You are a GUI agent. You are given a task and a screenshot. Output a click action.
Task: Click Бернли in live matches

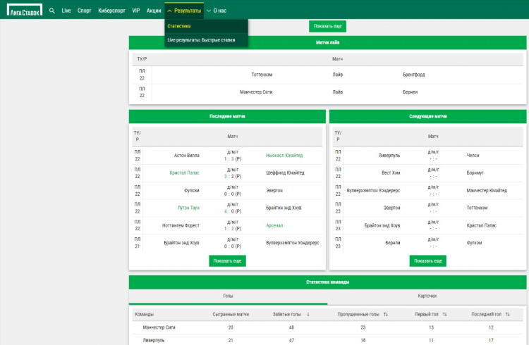click(x=411, y=92)
